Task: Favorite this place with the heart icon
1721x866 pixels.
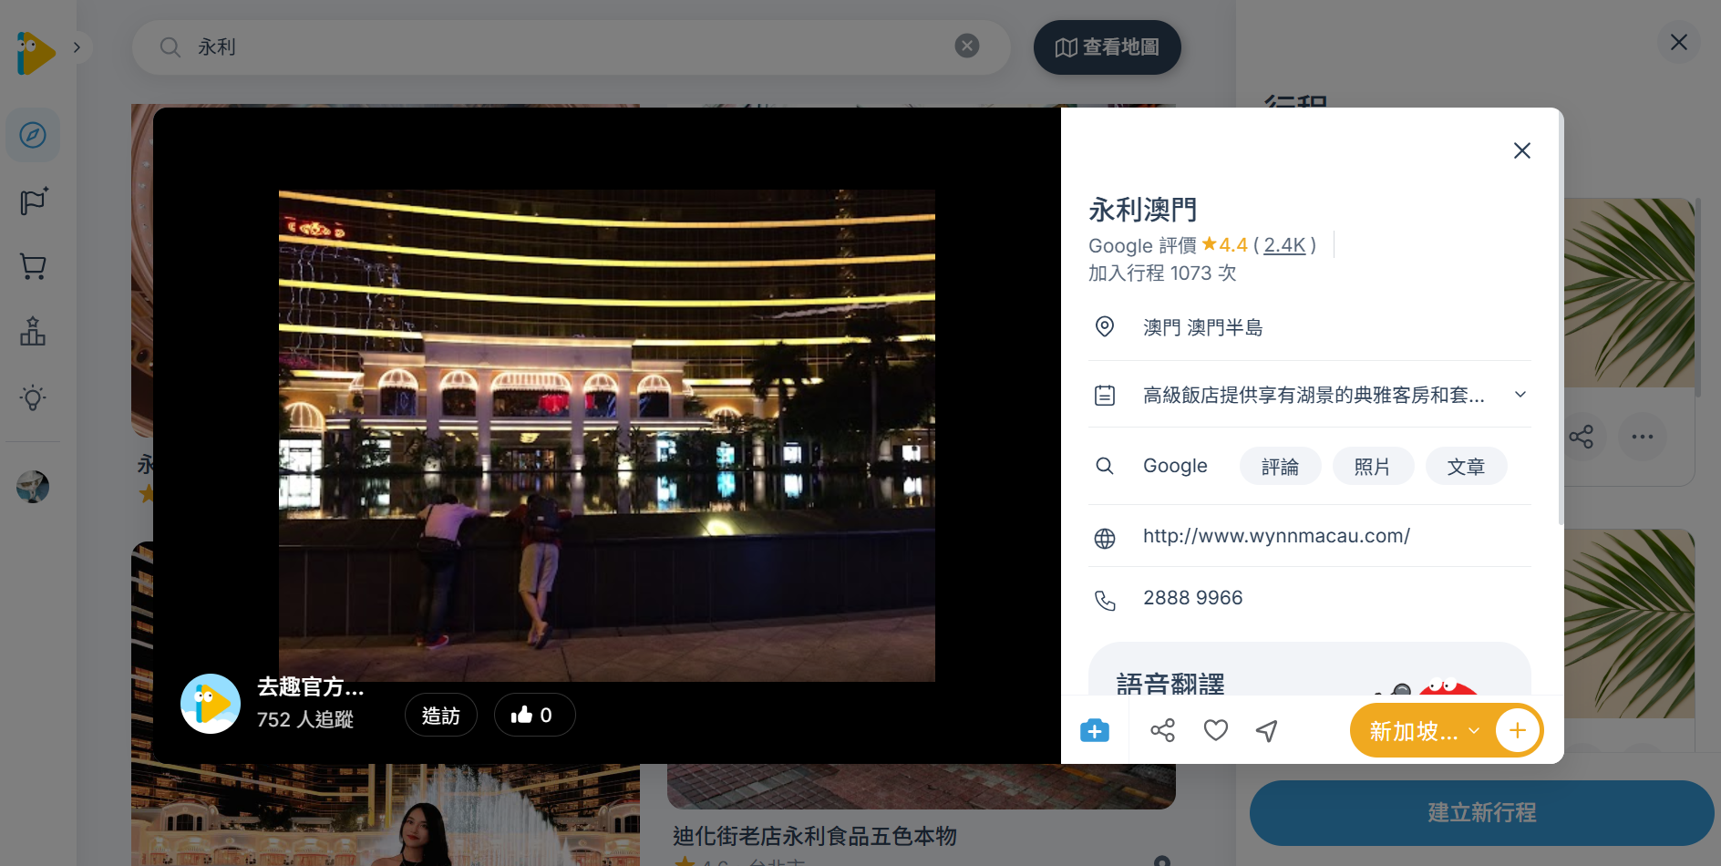Action: (x=1216, y=730)
